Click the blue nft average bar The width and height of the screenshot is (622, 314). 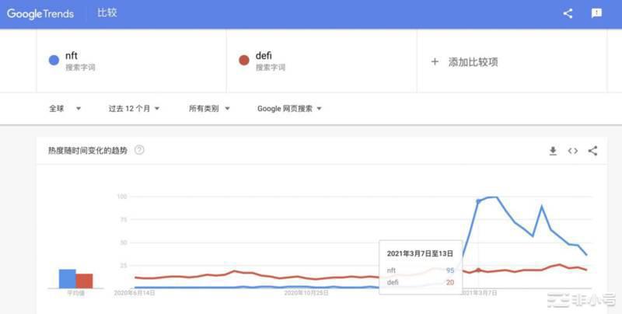click(x=67, y=278)
